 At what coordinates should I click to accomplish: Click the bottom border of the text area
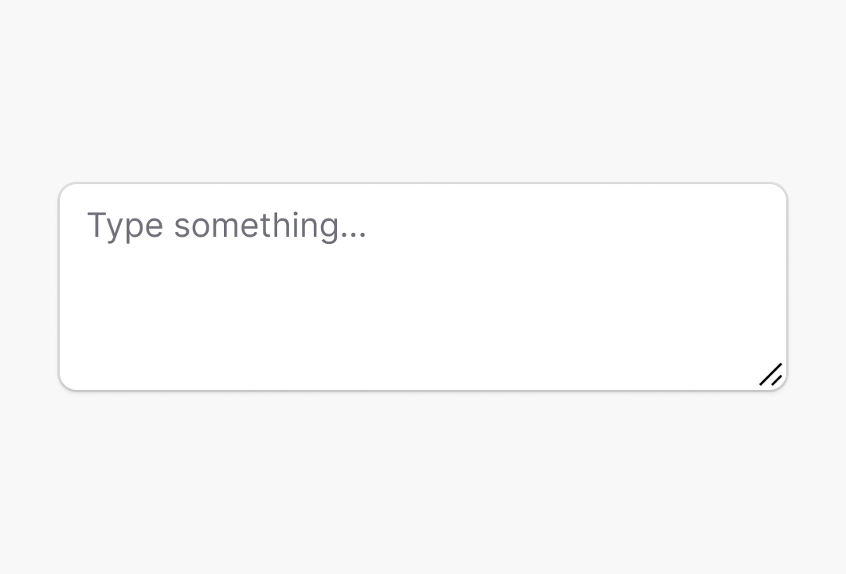[x=422, y=390]
